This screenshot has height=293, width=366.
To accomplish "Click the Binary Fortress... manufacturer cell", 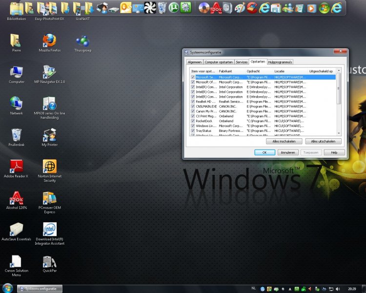I will pos(231,131).
